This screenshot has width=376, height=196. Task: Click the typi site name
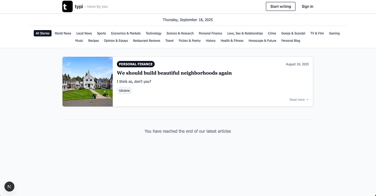pos(79,6)
